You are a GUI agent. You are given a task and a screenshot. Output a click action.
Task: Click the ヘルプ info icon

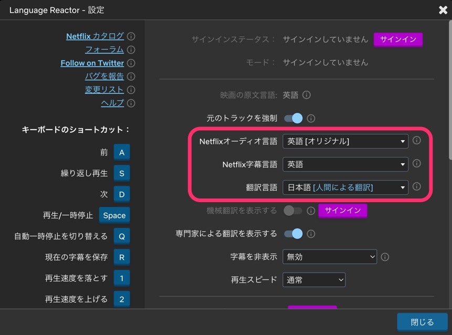130,103
